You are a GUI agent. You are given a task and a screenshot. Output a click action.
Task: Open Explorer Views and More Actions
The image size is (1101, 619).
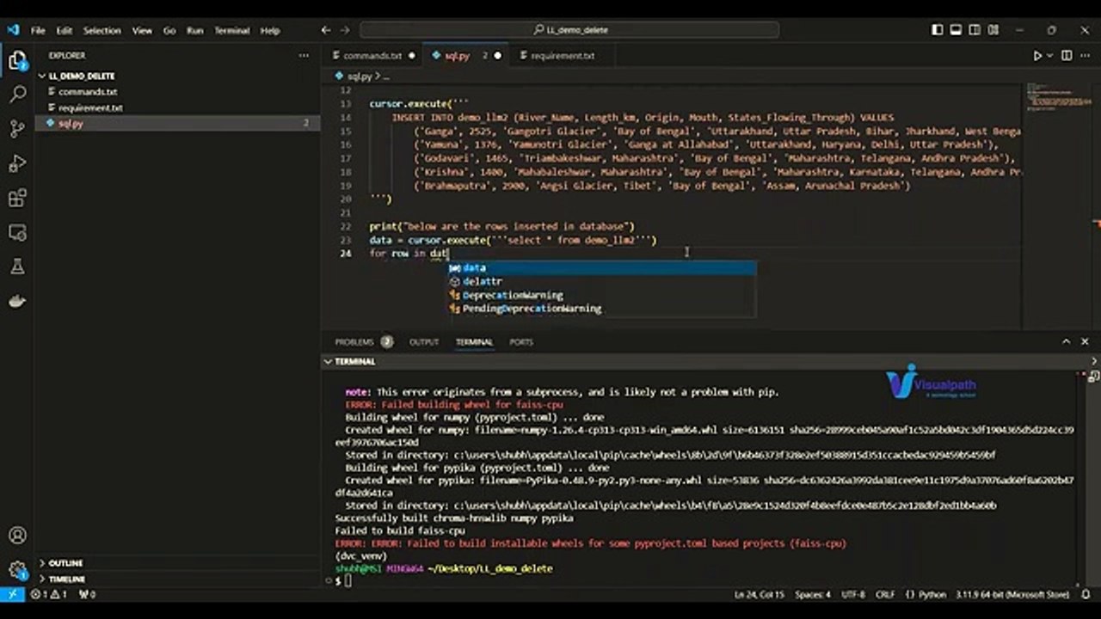tap(304, 56)
